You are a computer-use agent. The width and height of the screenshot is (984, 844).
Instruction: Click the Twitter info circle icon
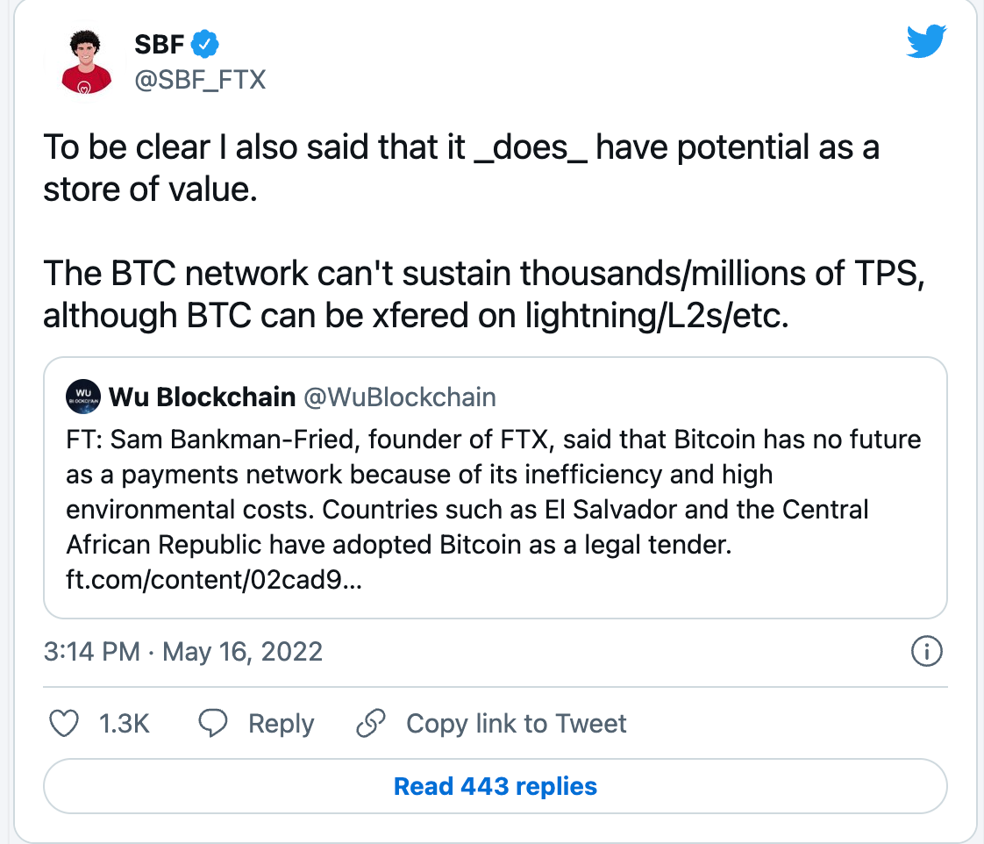[x=927, y=652]
